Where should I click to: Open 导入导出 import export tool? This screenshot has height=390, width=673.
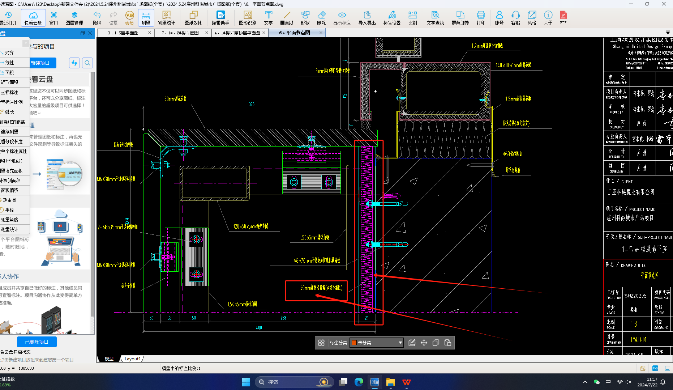click(367, 18)
